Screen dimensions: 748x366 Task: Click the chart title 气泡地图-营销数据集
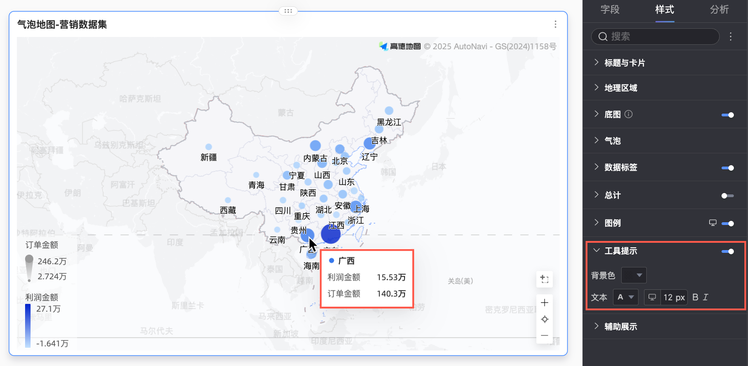(x=62, y=24)
